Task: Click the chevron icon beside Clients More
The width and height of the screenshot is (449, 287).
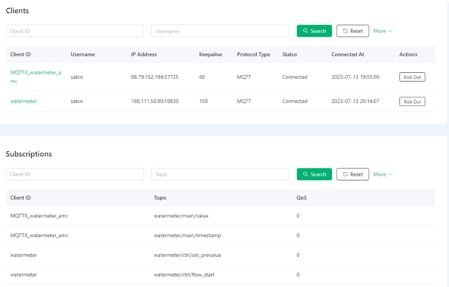Action: click(390, 31)
